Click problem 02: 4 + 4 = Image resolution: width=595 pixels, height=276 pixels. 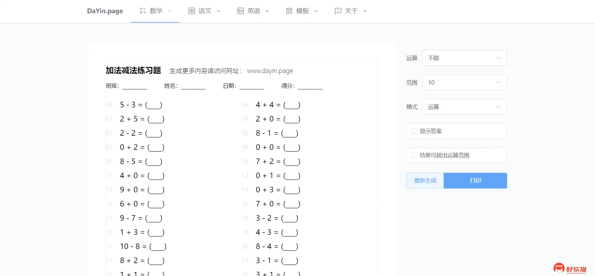[x=278, y=105]
